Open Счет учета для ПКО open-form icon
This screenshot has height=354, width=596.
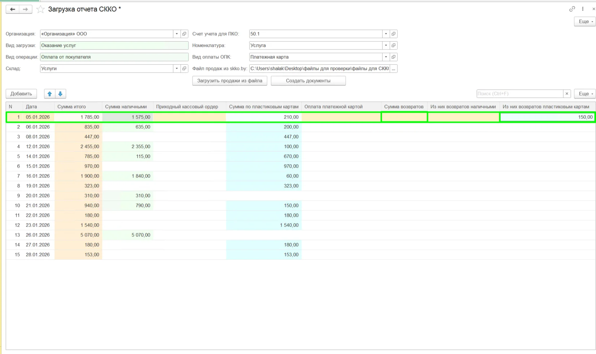tap(393, 34)
